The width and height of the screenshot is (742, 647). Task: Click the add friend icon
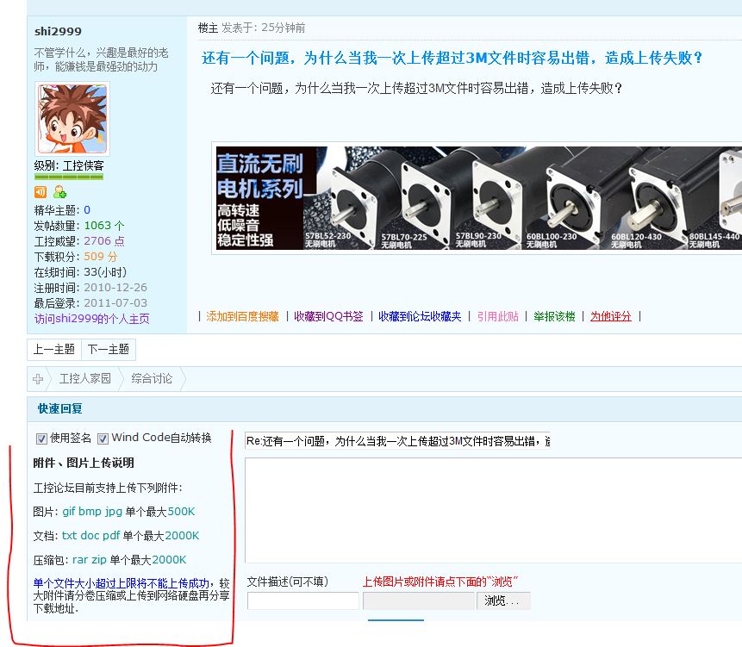click(x=59, y=192)
